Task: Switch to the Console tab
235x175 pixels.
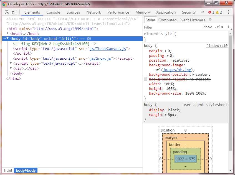Action: point(53,12)
